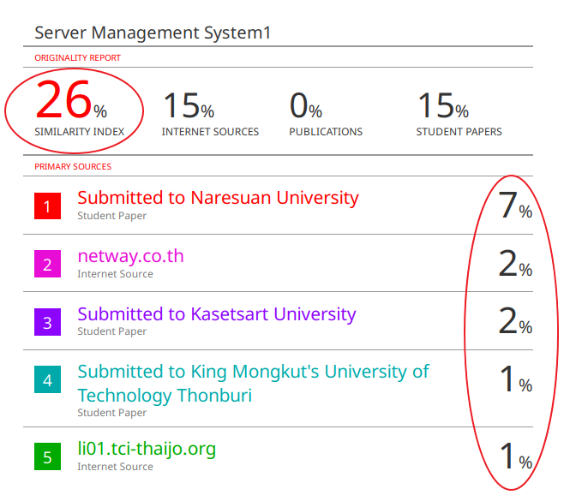
Task: Click the PRIMARY SOURCES heading
Action: (x=73, y=167)
